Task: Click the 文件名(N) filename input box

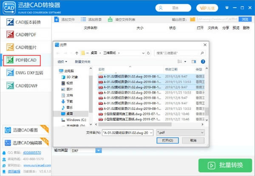Action: click(x=127, y=133)
